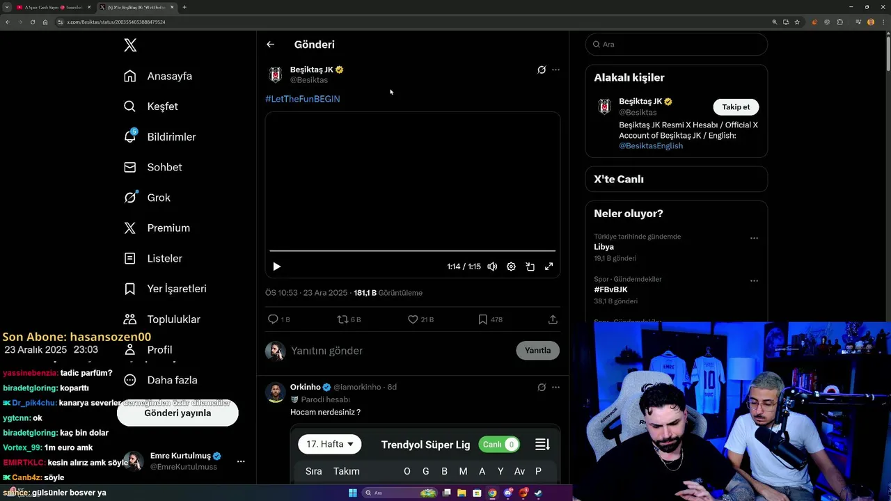Screen dimensions: 891x501
Task: Open the video settings gear
Action: pyautogui.click(x=511, y=267)
